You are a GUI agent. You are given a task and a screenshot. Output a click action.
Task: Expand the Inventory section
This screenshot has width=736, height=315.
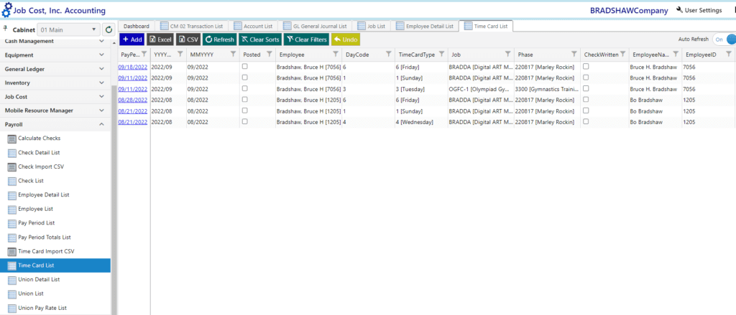[55, 83]
